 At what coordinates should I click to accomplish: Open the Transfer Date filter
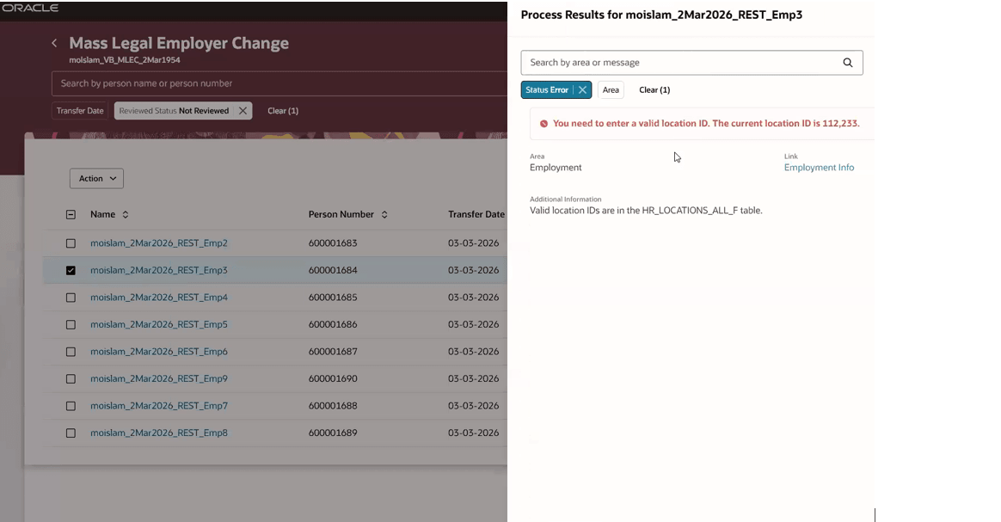point(80,110)
